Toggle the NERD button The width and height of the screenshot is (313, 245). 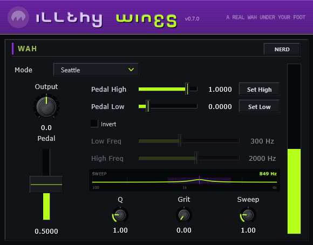[x=282, y=49]
